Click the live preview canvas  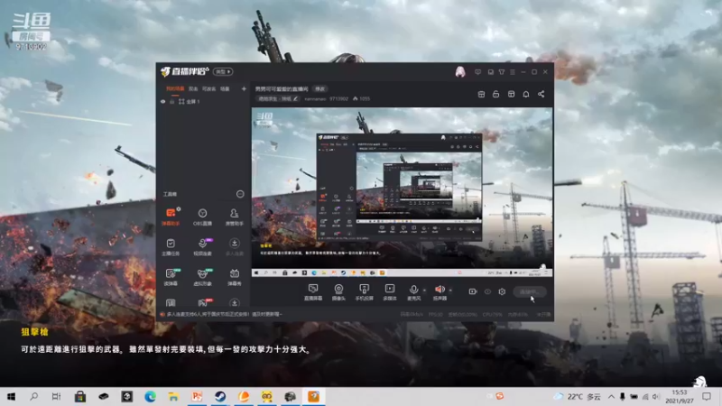tap(402, 192)
